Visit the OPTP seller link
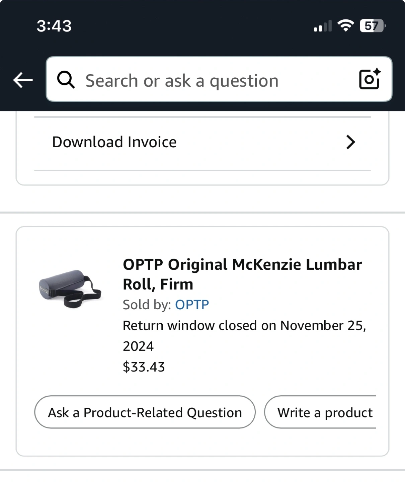405x482 pixels. tap(192, 305)
